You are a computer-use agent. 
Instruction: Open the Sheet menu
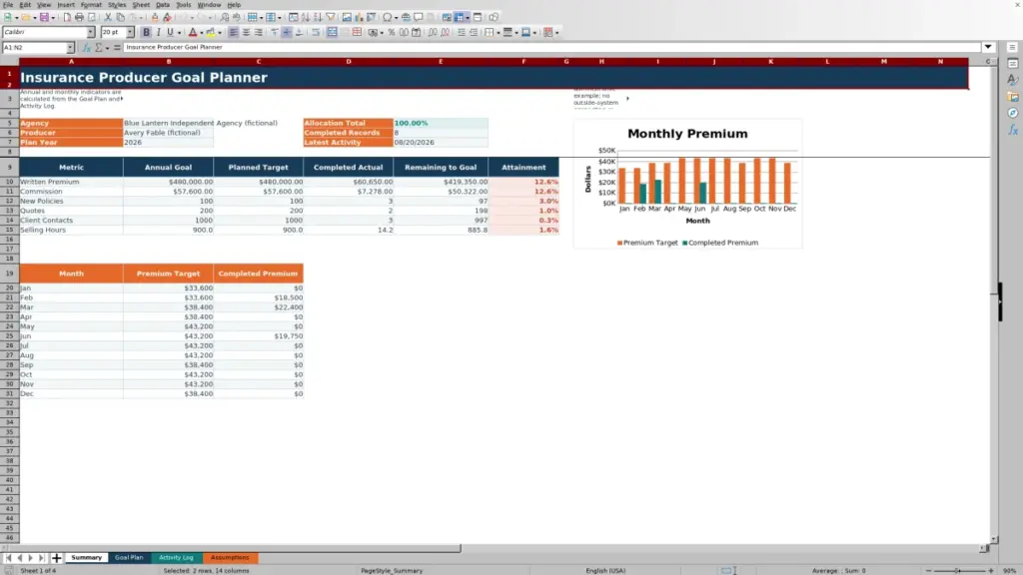click(141, 5)
